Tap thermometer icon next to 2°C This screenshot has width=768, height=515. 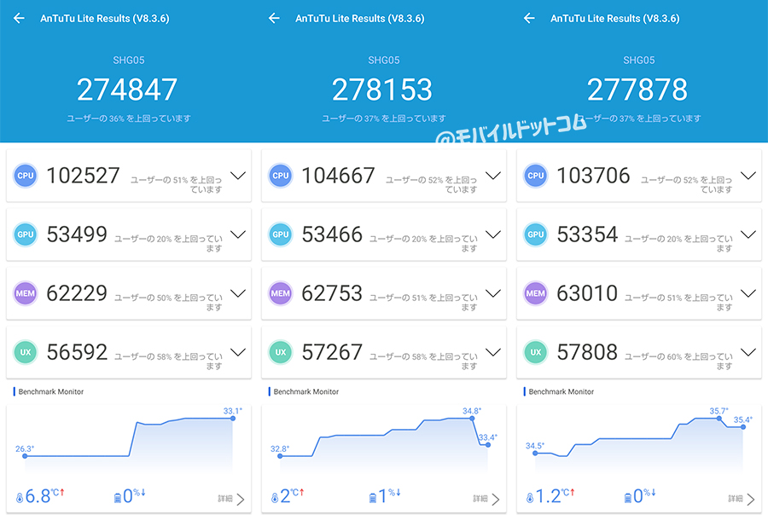275,498
